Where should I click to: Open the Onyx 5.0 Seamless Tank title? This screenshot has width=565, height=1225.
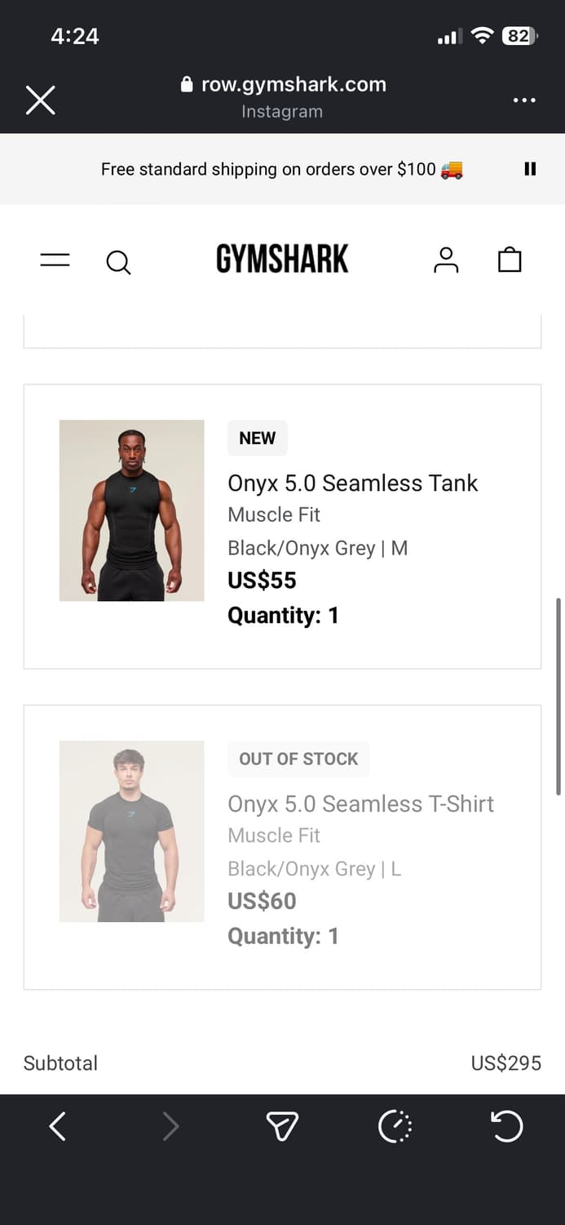(352, 483)
